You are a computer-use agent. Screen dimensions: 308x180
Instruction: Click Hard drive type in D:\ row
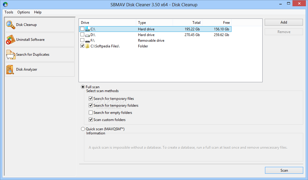146,35
